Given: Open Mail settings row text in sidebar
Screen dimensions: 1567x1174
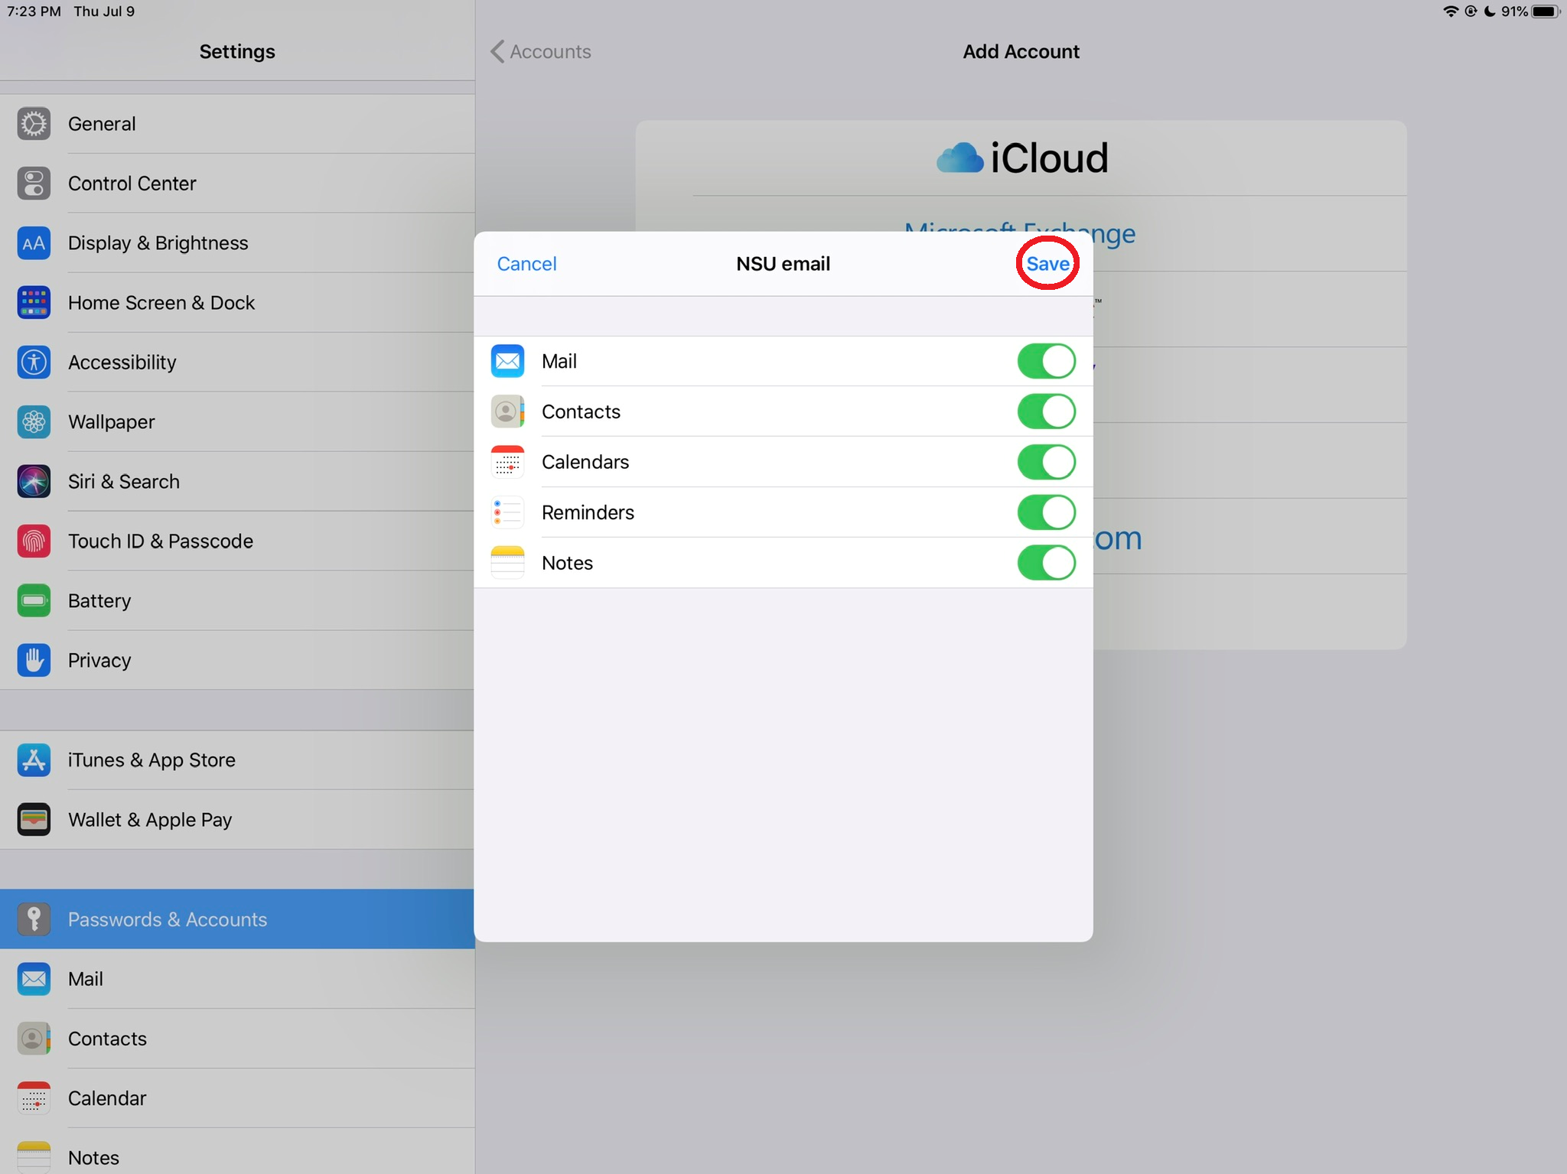Looking at the screenshot, I should (x=86, y=979).
